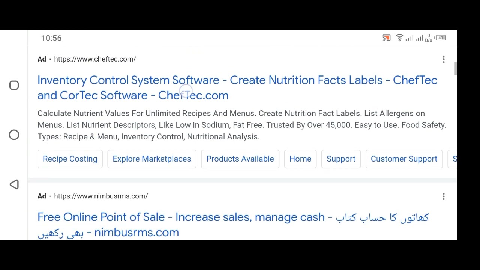
Task: Select the Customer Support sitelink
Action: pyautogui.click(x=404, y=159)
